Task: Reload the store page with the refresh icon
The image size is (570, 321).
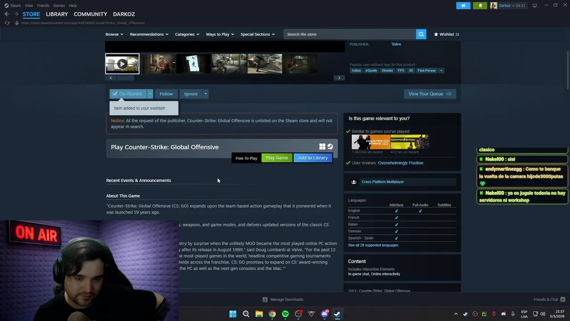Action: click(x=7, y=23)
